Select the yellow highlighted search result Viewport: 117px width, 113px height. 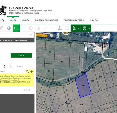point(17,80)
